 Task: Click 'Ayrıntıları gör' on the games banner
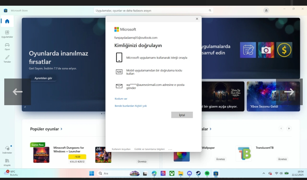[43, 78]
